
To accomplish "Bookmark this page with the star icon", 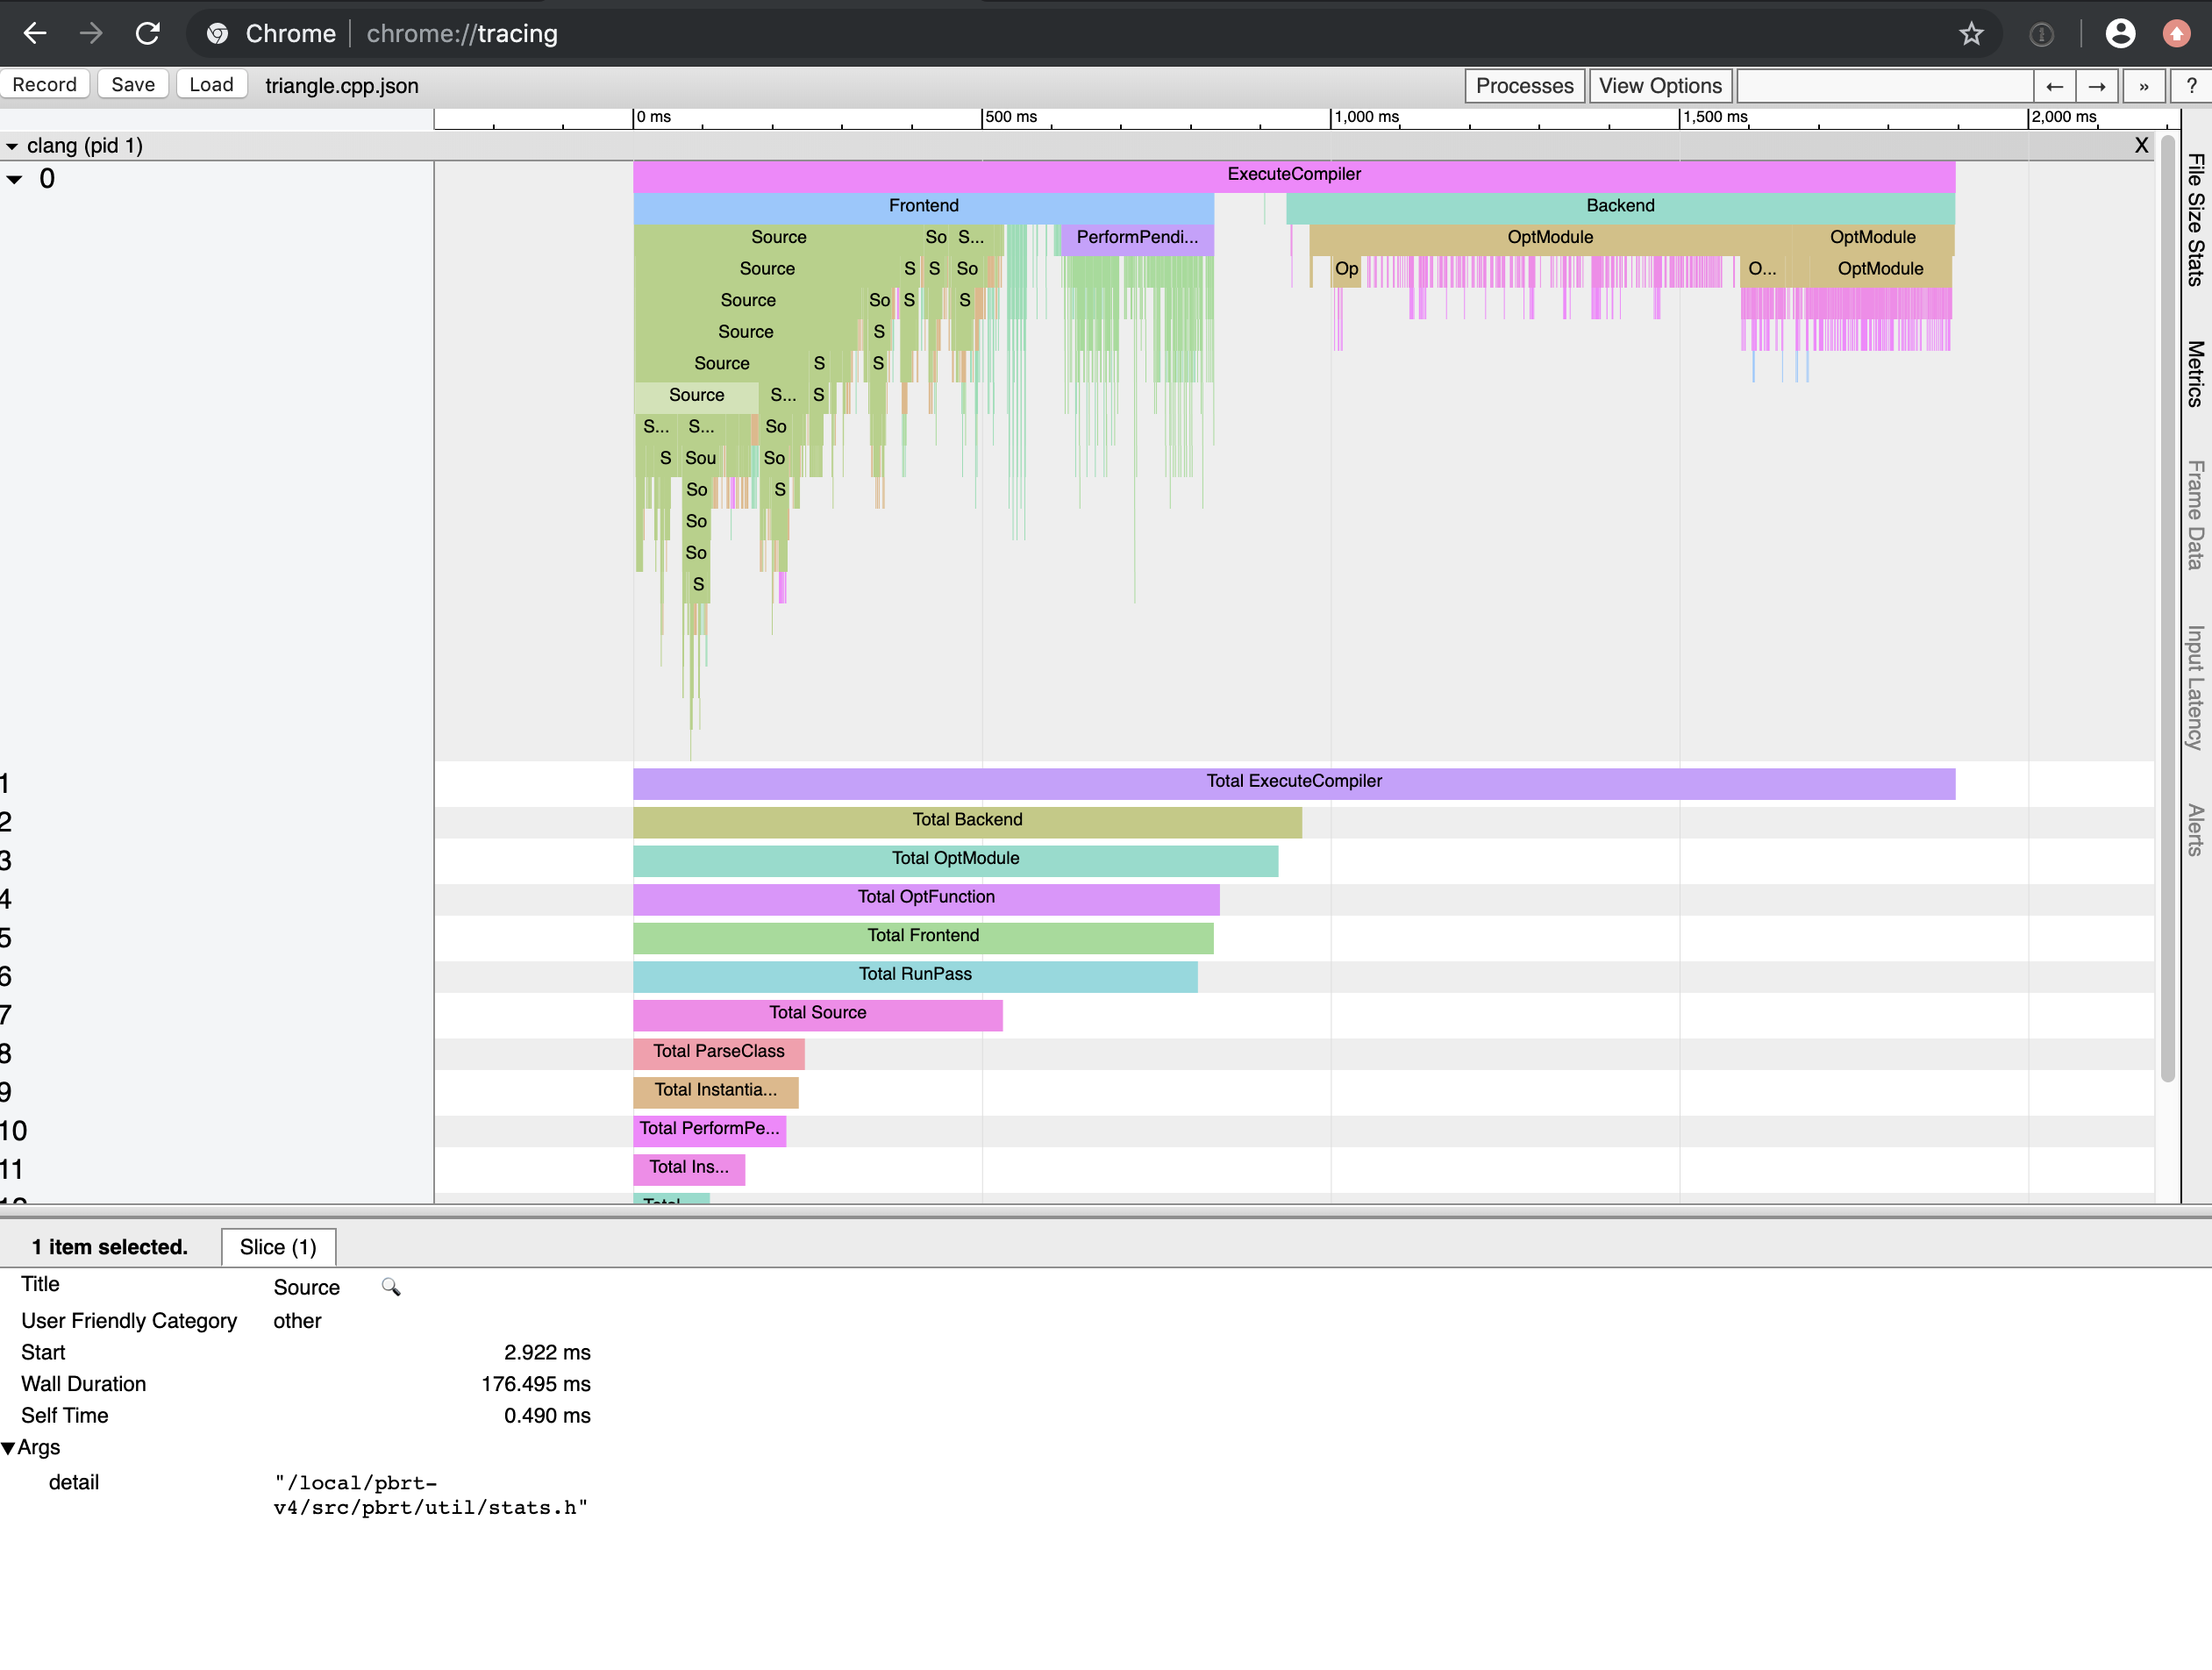I will tap(1970, 34).
